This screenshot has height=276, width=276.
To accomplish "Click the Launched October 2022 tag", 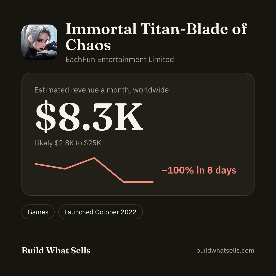I will click(100, 212).
